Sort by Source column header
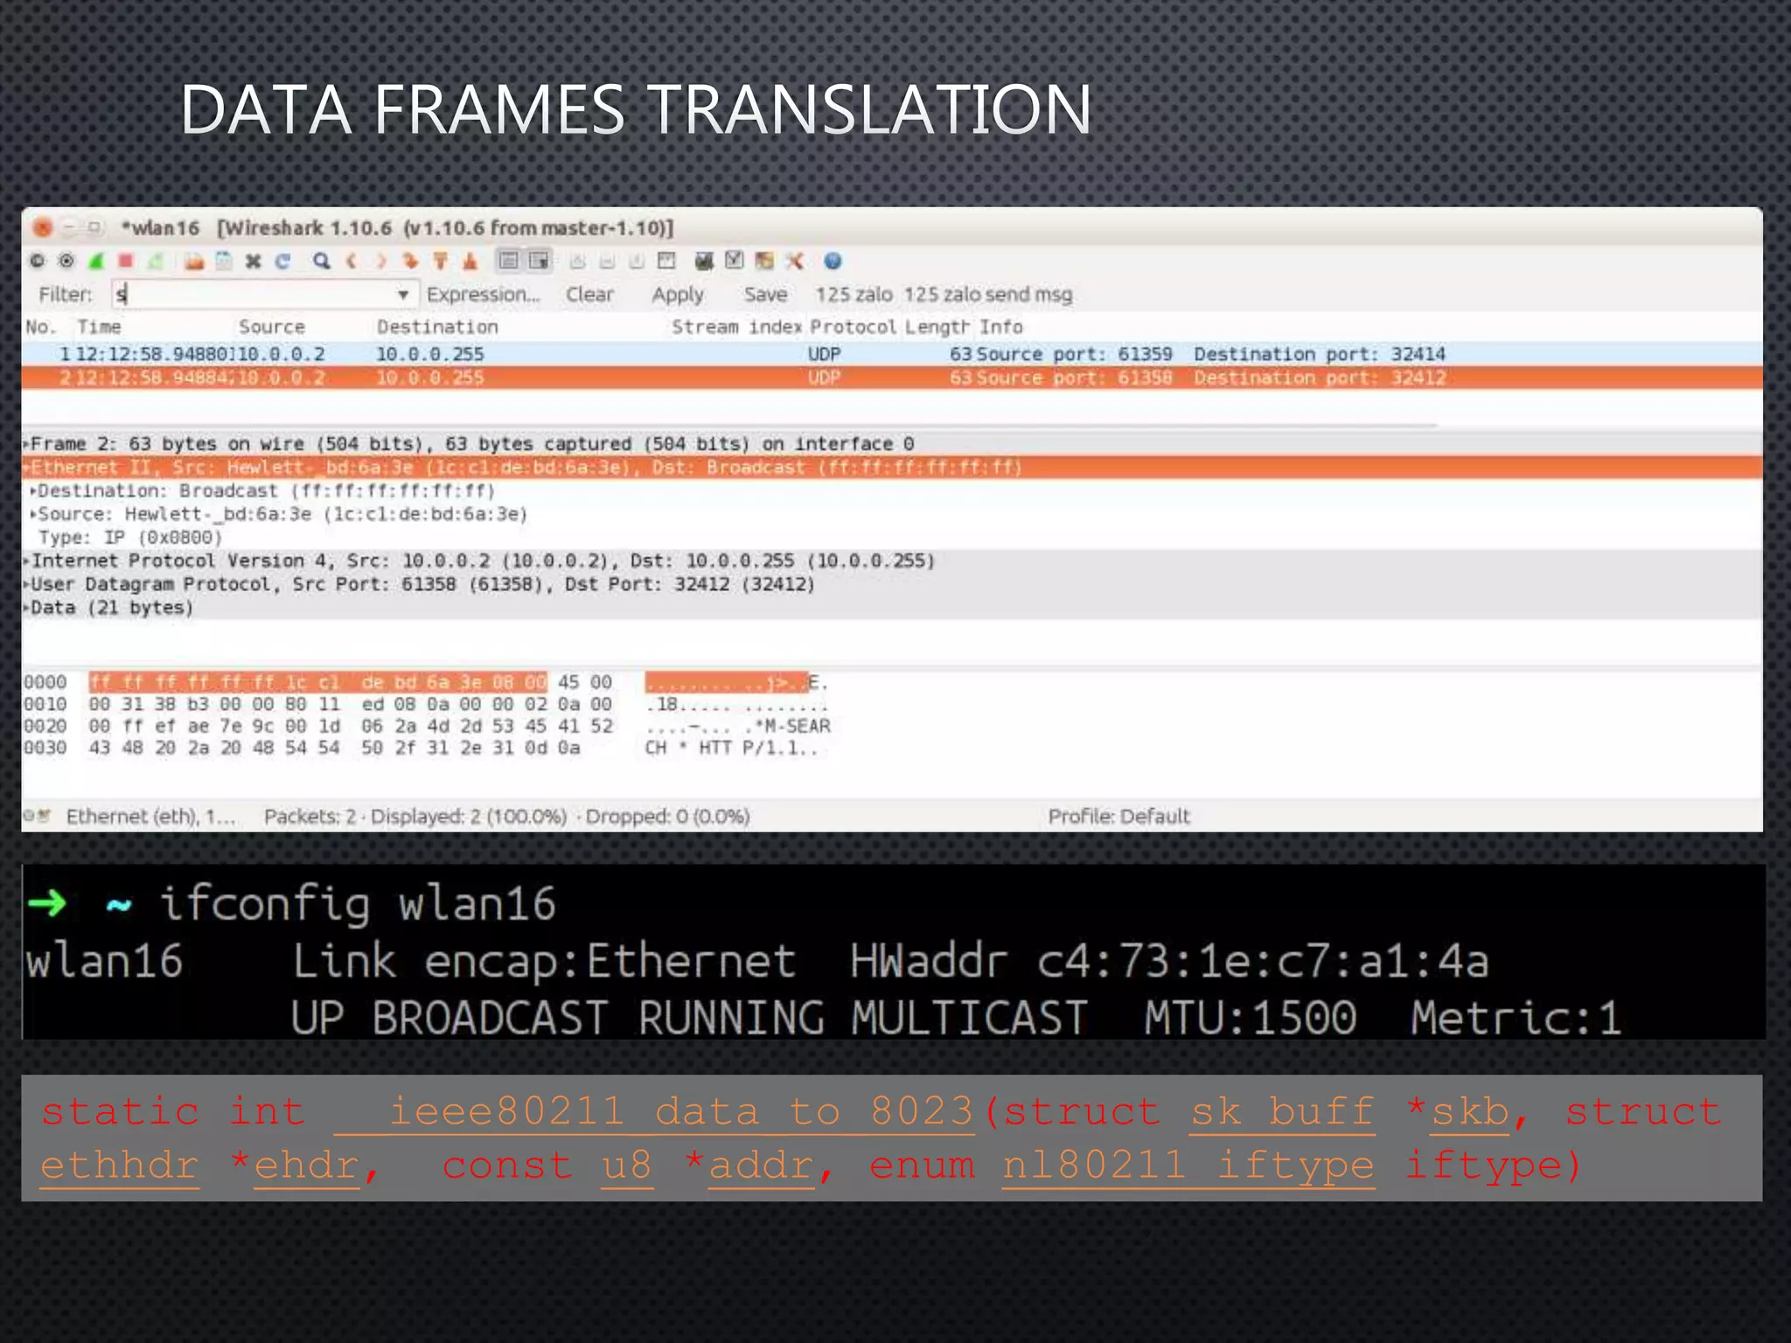The height and width of the screenshot is (1343, 1791). pos(271,327)
